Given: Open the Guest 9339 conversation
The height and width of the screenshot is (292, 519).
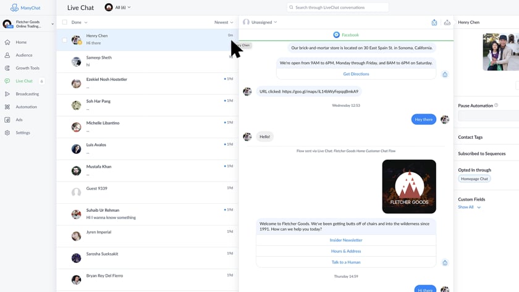Looking at the screenshot, I should (147, 193).
